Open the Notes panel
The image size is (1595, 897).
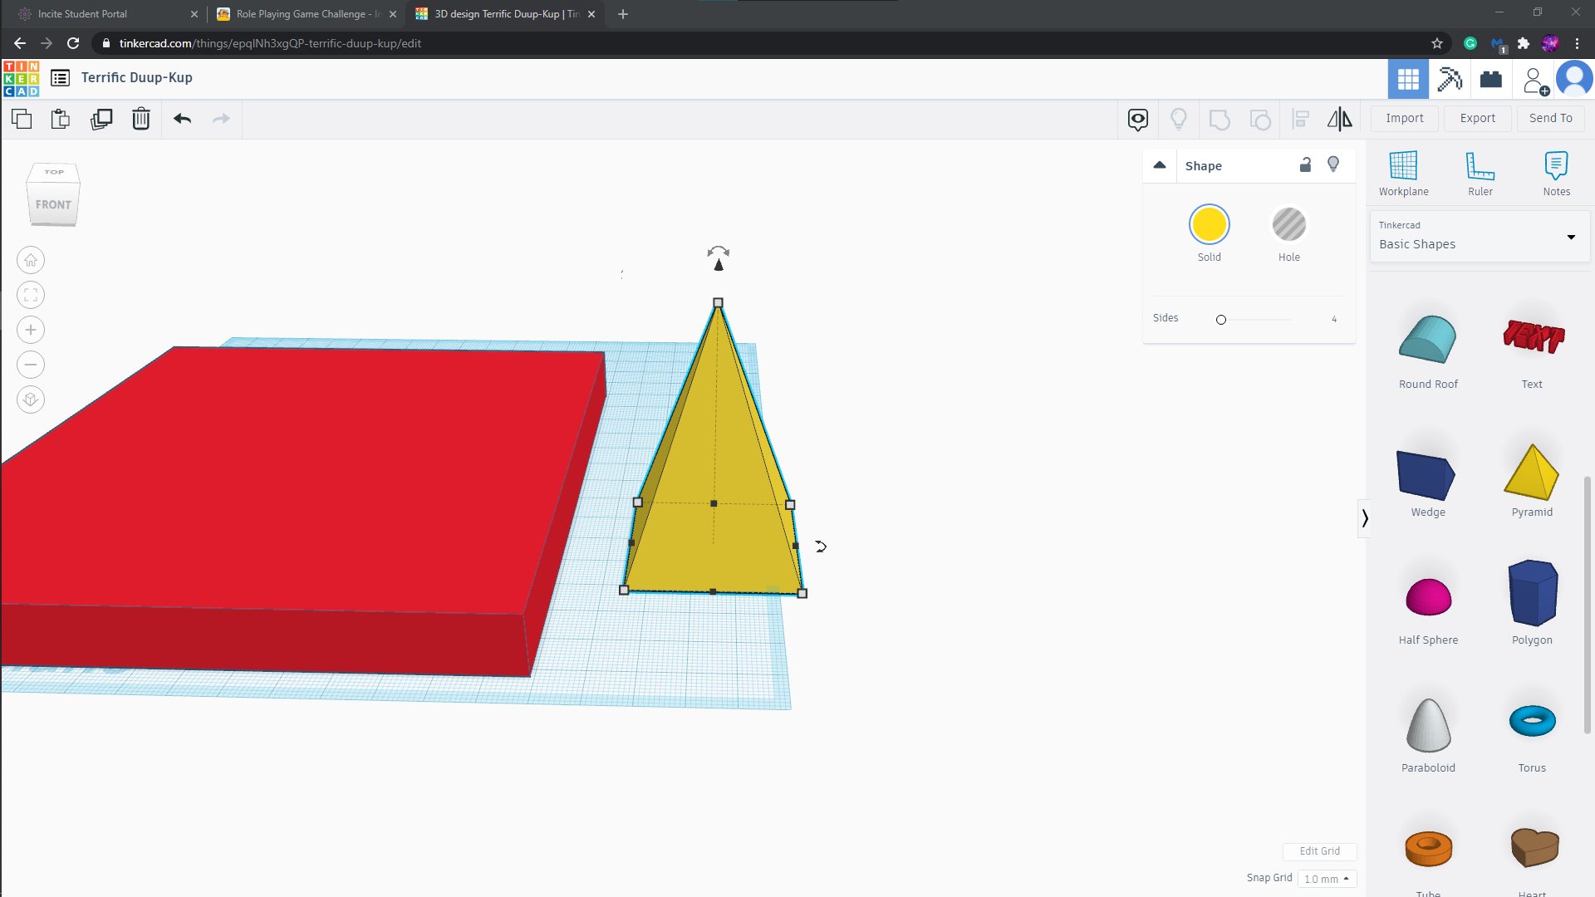click(1556, 169)
